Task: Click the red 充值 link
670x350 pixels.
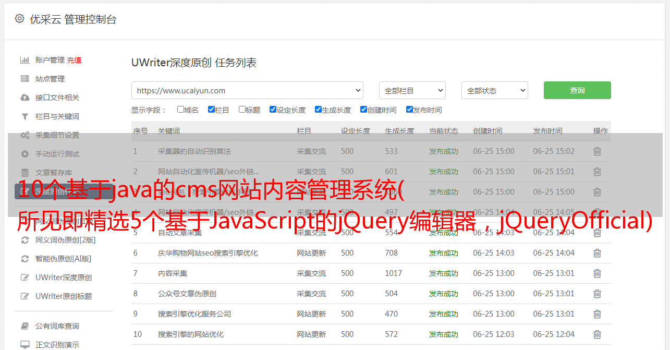Action: [74, 60]
